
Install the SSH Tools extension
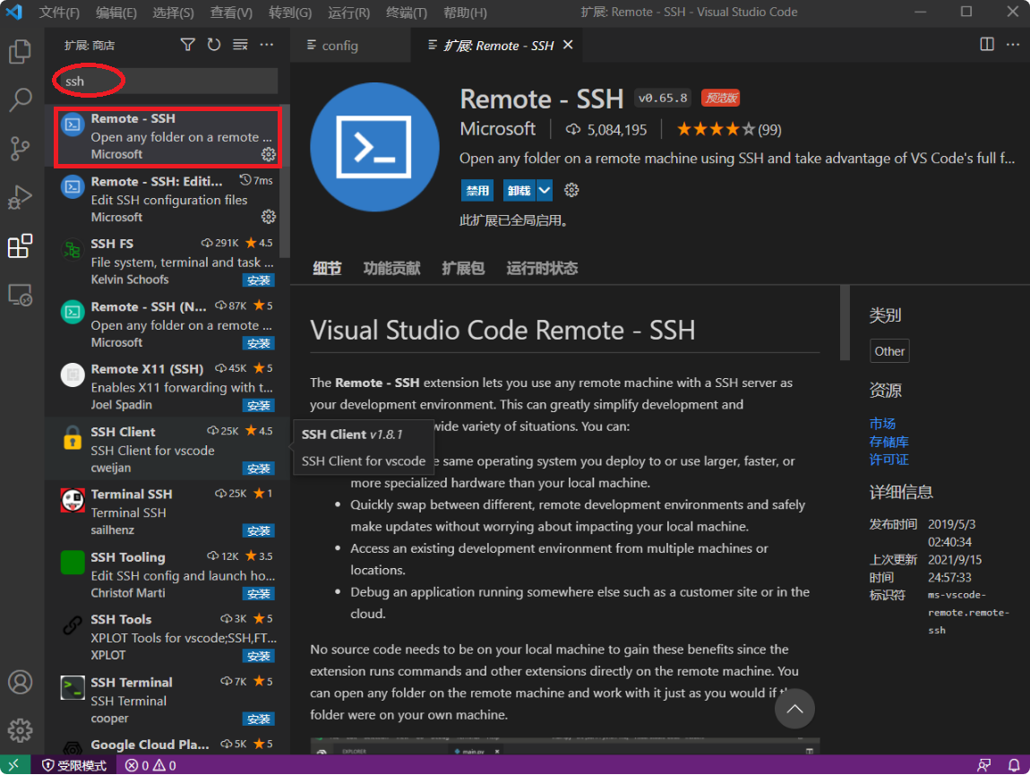point(259,656)
